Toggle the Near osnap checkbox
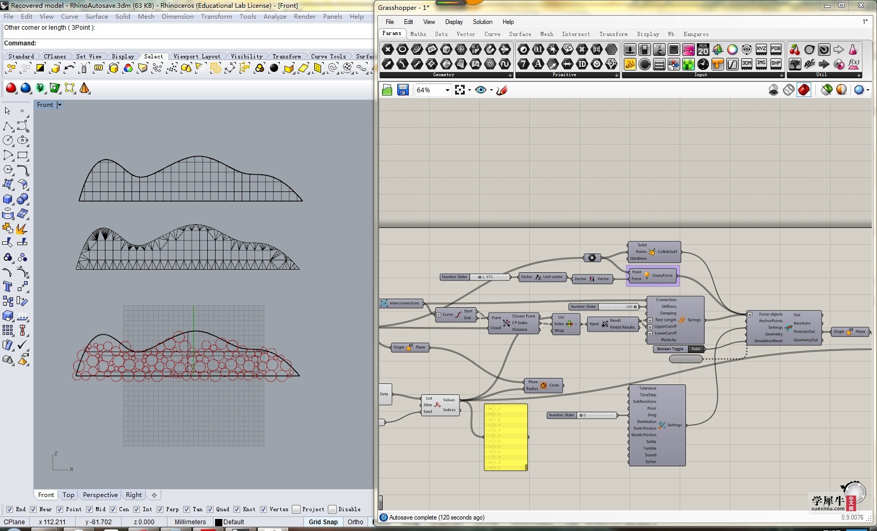This screenshot has height=531, width=877. (x=33, y=509)
